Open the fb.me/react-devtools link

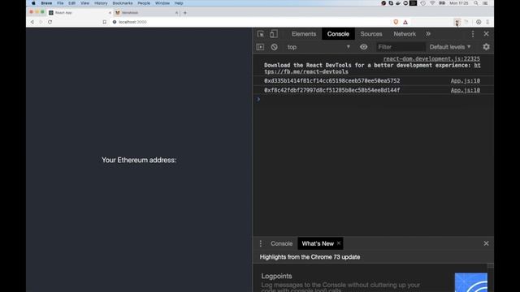[x=306, y=71]
